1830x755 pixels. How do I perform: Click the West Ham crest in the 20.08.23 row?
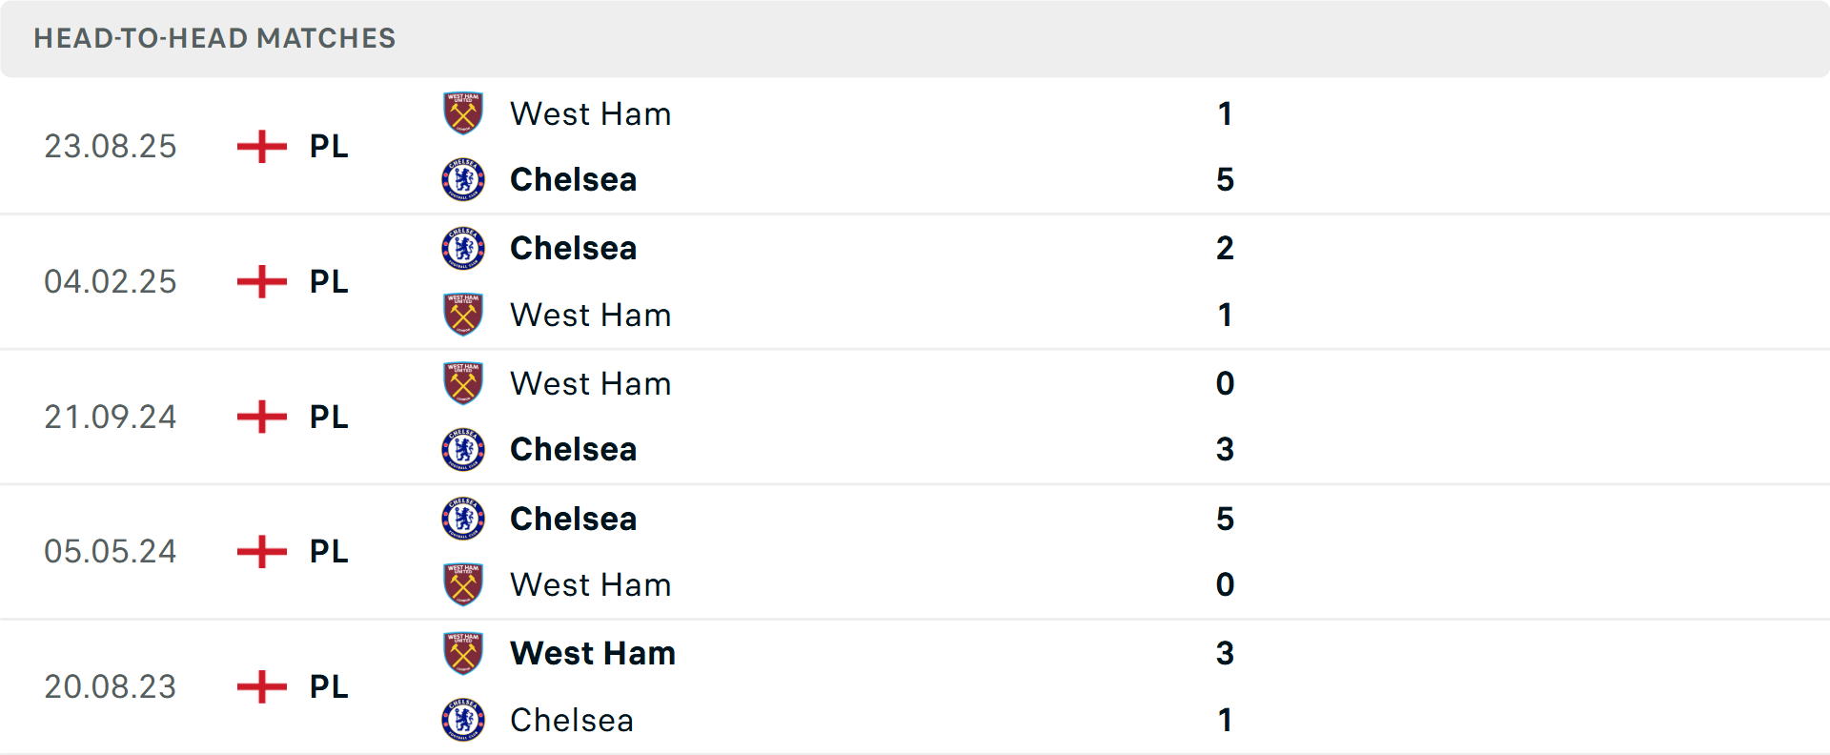pos(463,654)
